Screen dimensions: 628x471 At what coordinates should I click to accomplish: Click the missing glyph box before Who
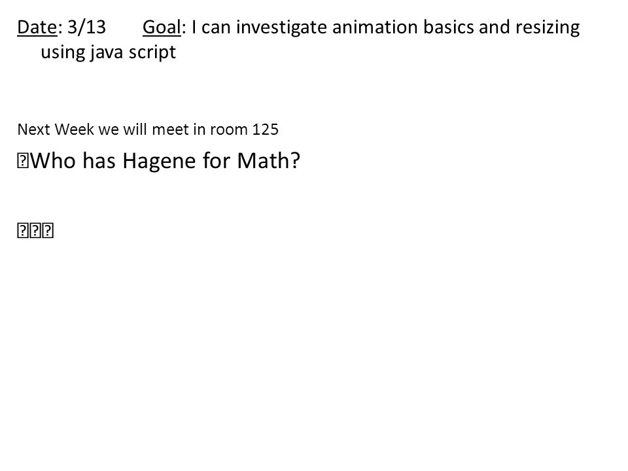[23, 161]
